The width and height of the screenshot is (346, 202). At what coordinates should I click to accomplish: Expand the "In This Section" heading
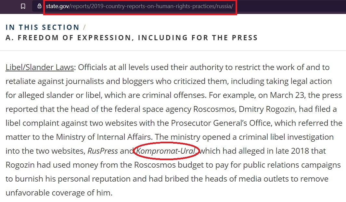(x=43, y=28)
